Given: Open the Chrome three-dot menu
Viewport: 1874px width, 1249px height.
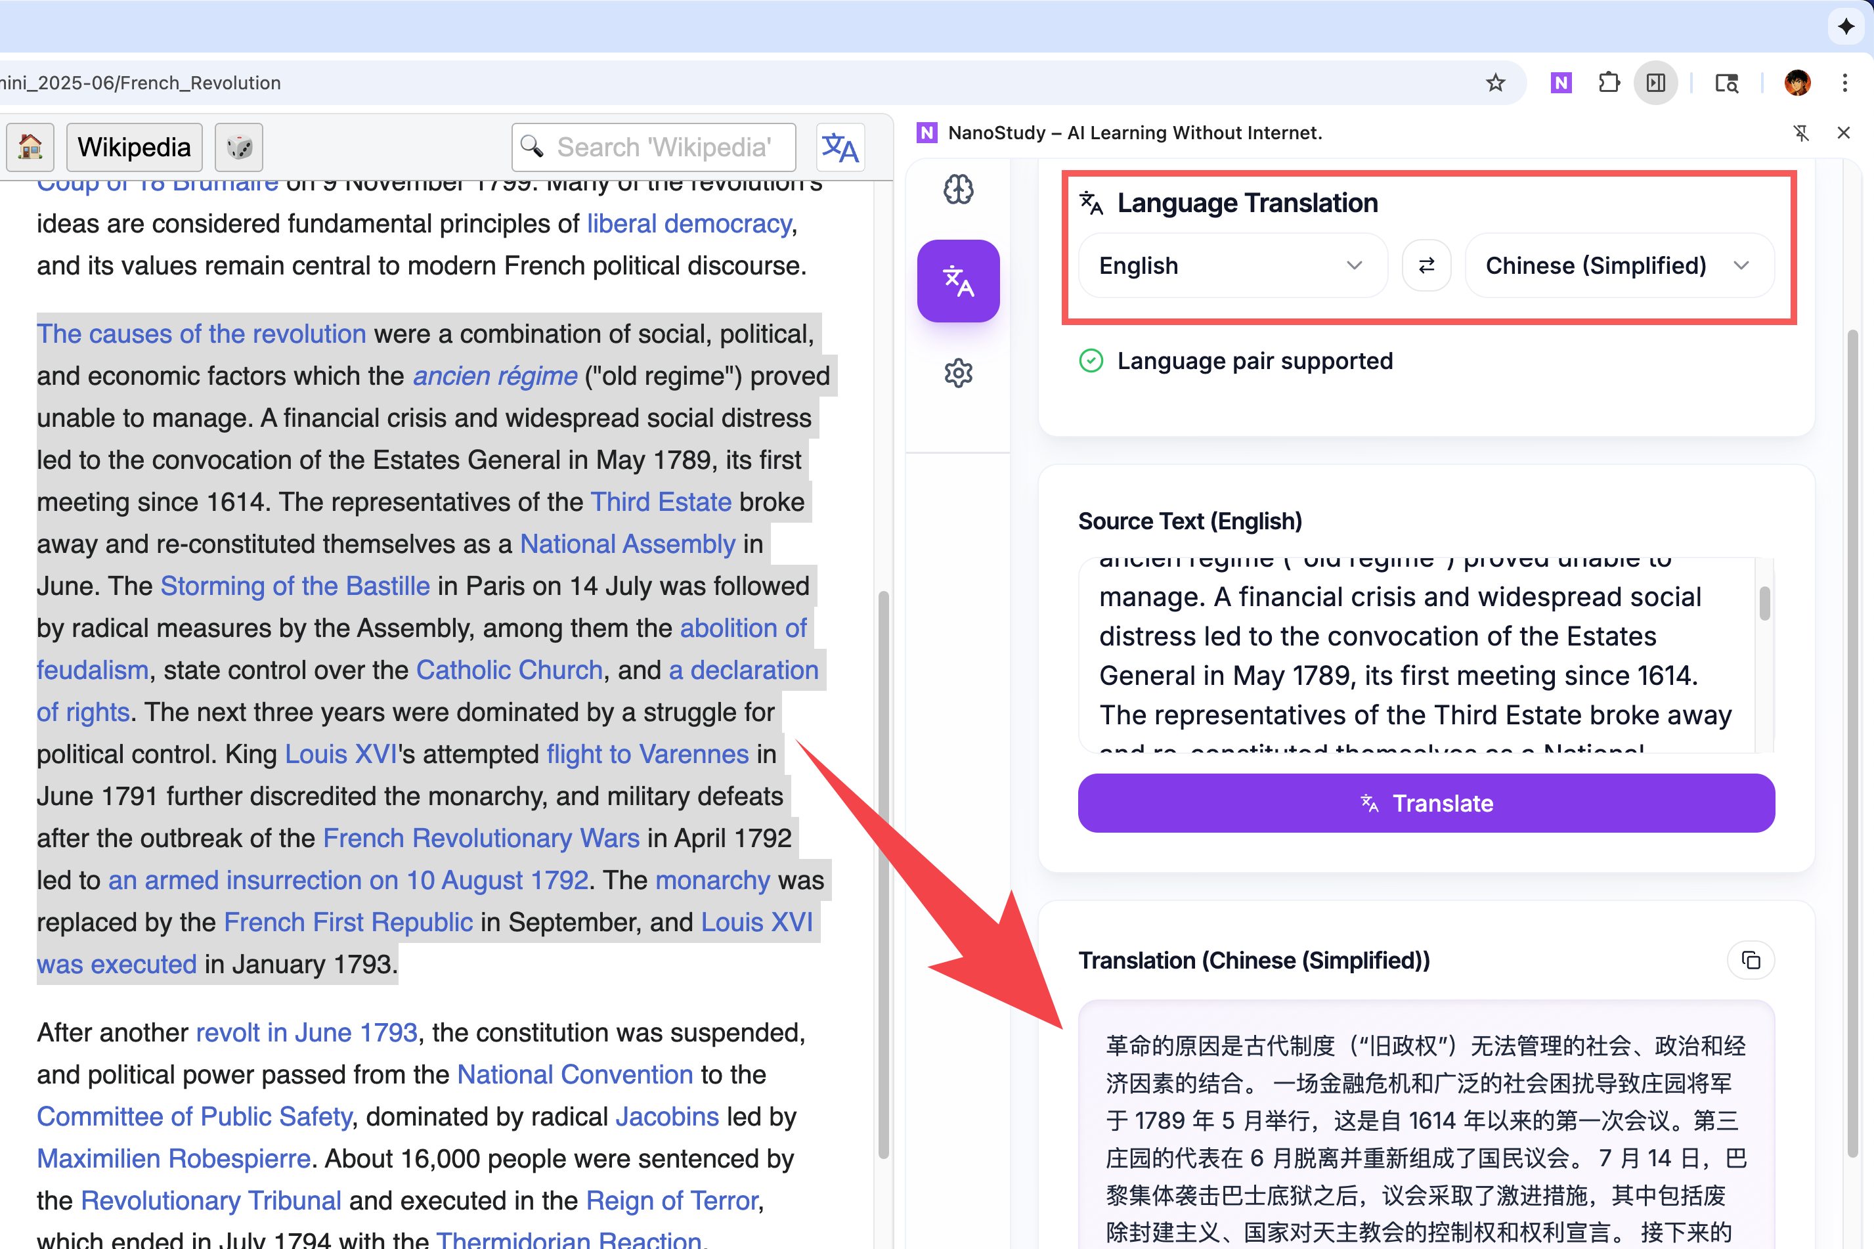Looking at the screenshot, I should (x=1844, y=83).
